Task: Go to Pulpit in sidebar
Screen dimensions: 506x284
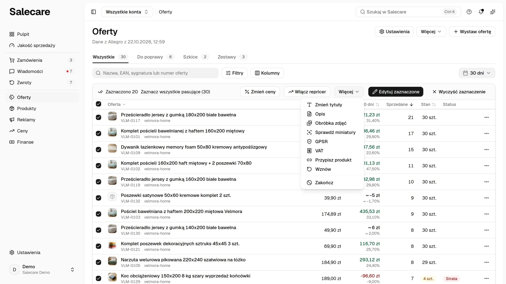Action: pyautogui.click(x=42, y=34)
